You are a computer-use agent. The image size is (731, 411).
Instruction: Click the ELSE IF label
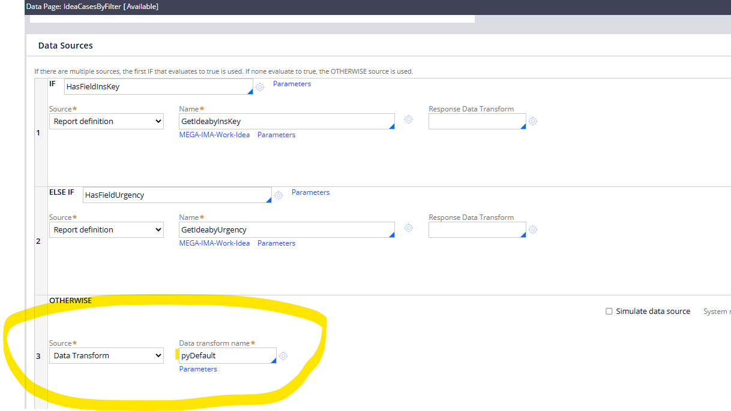pyautogui.click(x=62, y=192)
